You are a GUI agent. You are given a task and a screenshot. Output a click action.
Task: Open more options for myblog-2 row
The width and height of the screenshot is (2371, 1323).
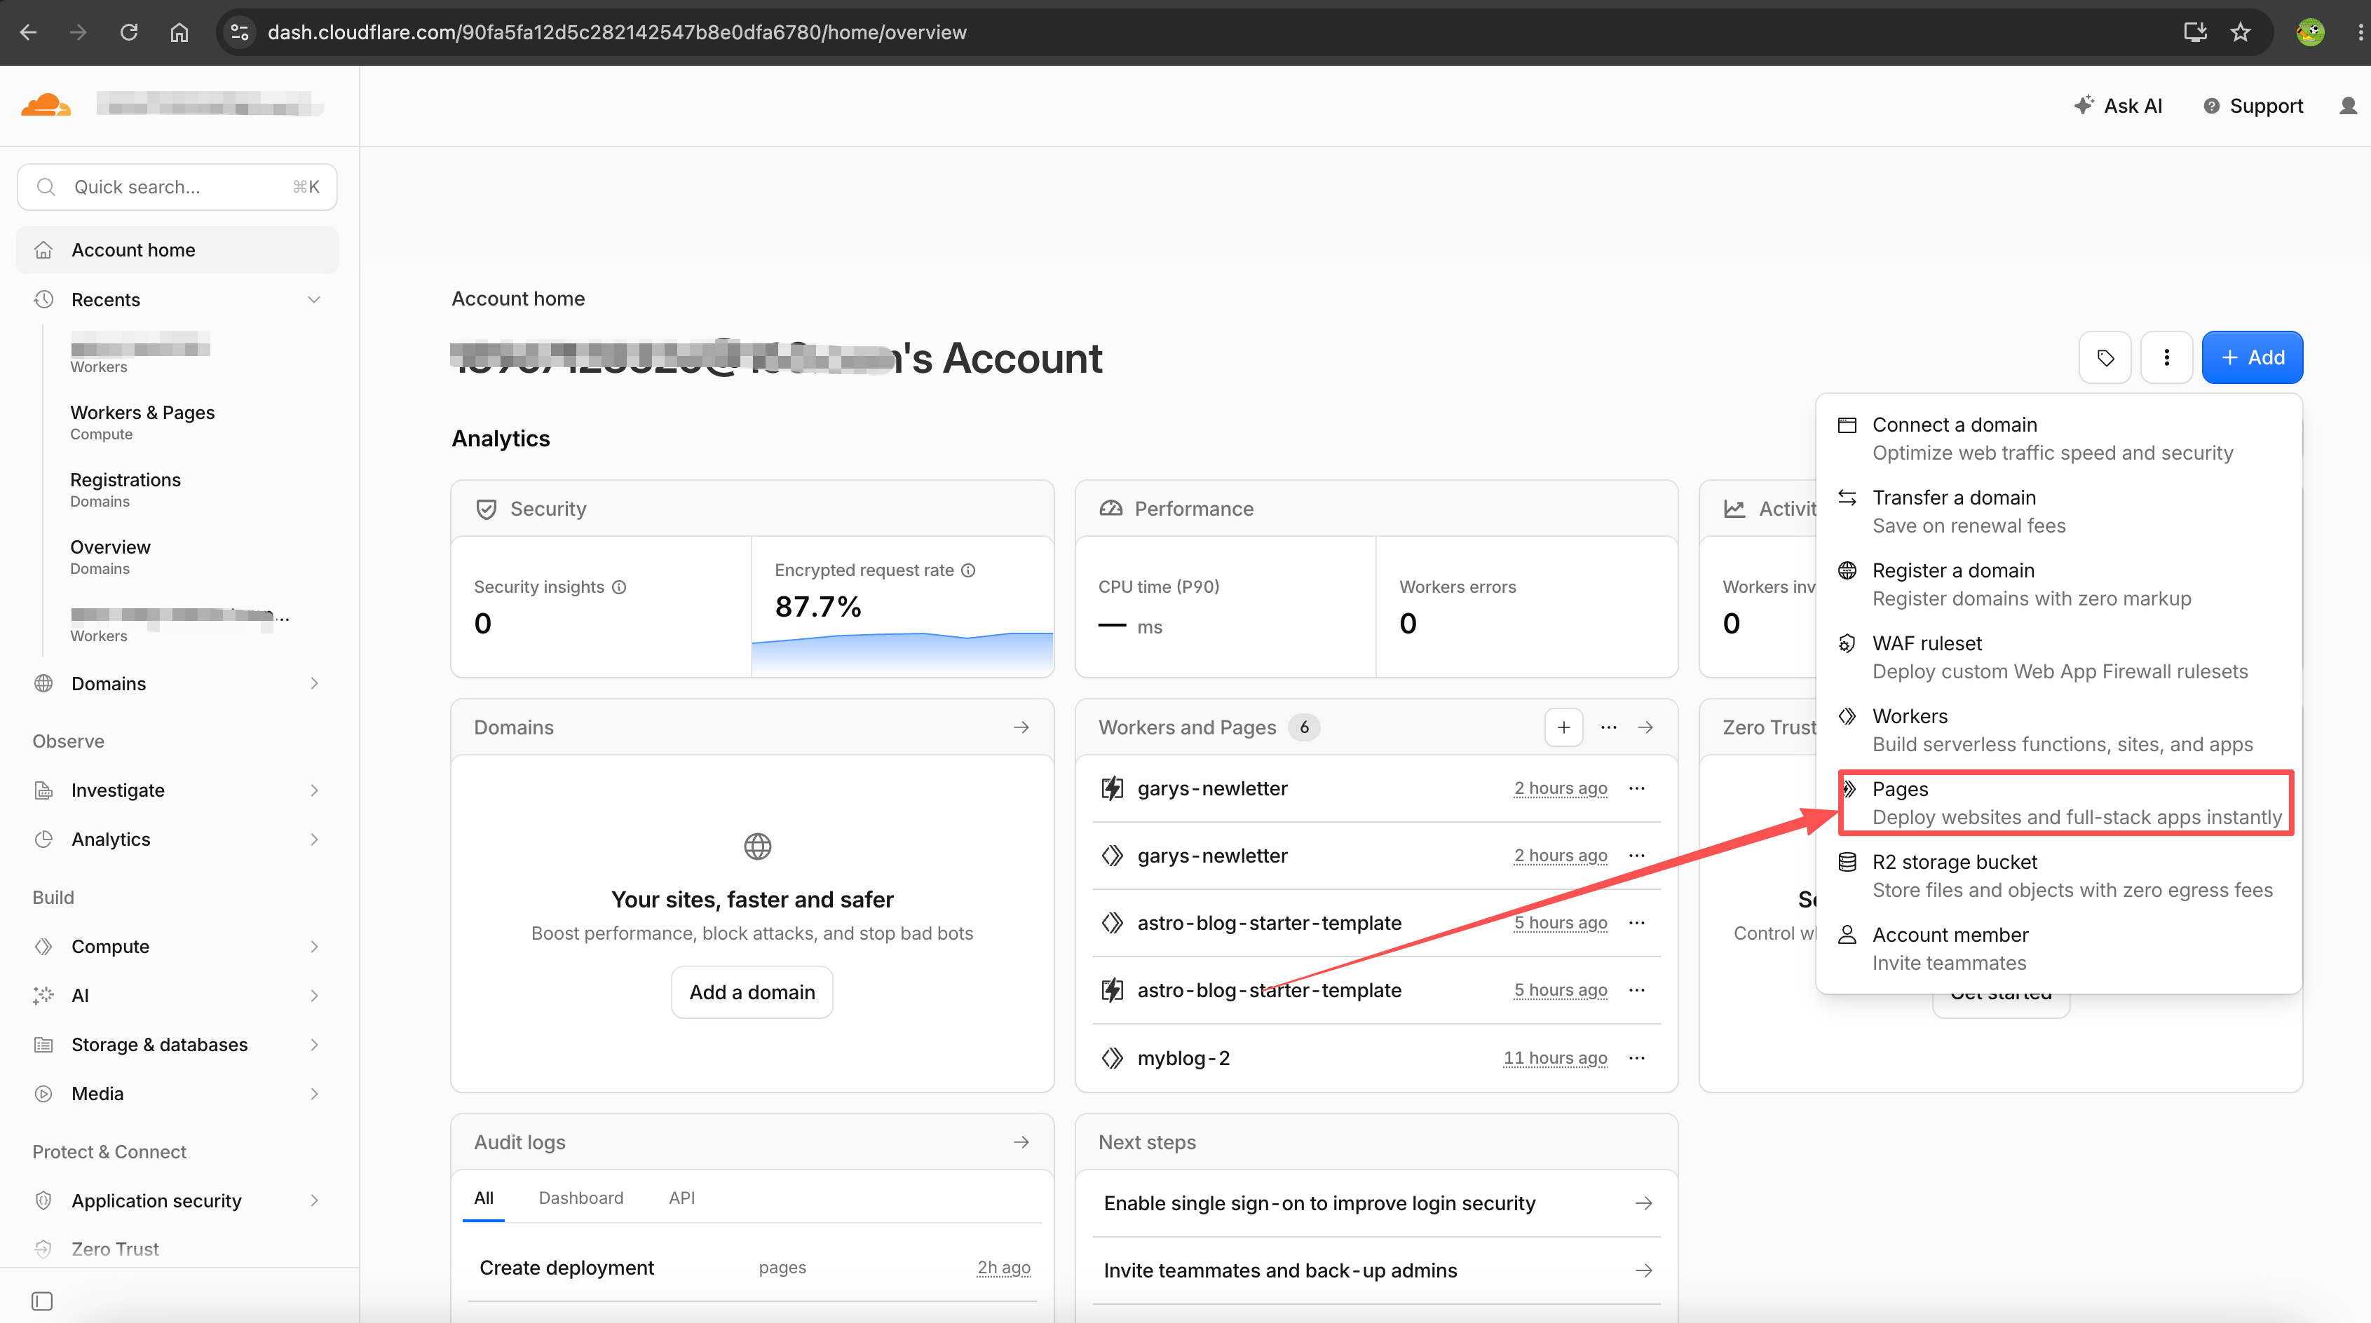pyautogui.click(x=1636, y=1057)
